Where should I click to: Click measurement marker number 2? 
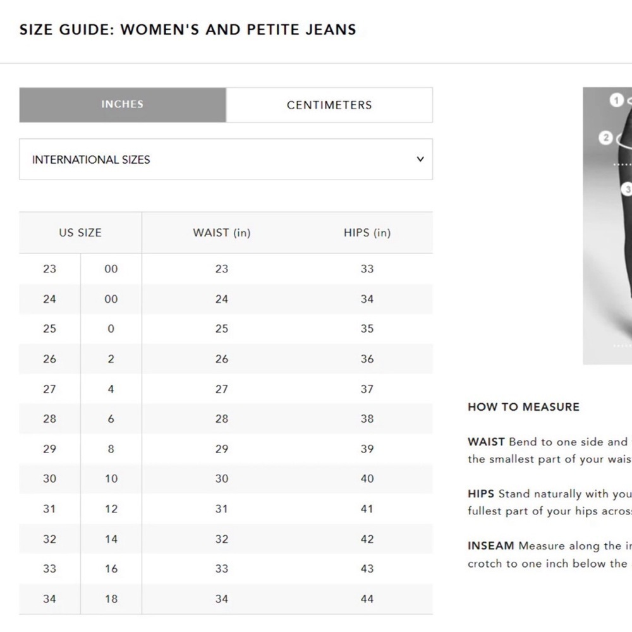tap(605, 138)
